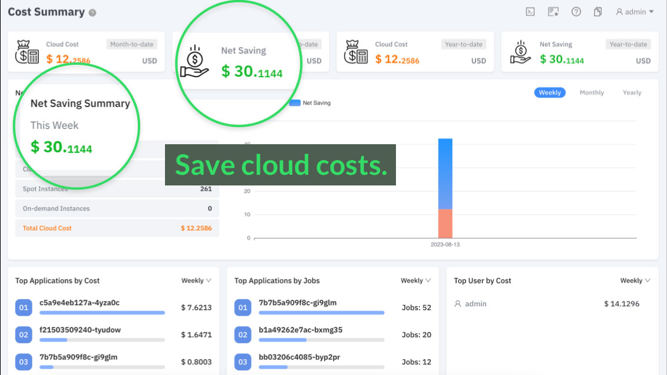Open the terminal console icon
The height and width of the screenshot is (375, 667).
click(x=530, y=12)
